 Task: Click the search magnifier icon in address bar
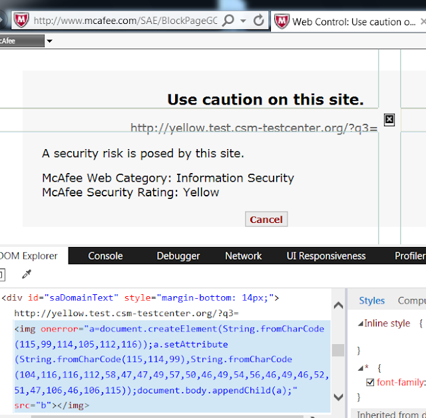pyautogui.click(x=228, y=21)
